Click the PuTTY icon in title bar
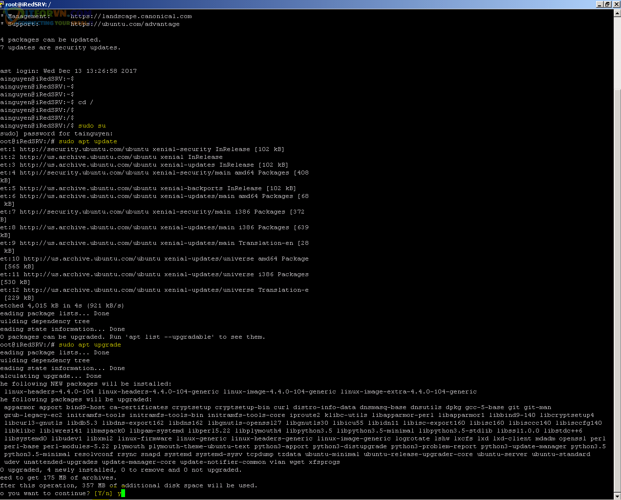 [2, 4]
